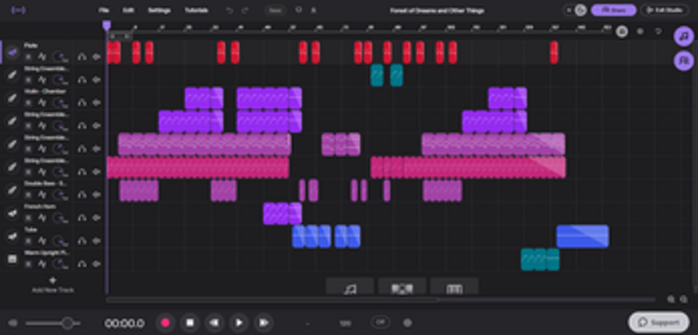Click the Soundtrap logo icon

click(x=18, y=10)
